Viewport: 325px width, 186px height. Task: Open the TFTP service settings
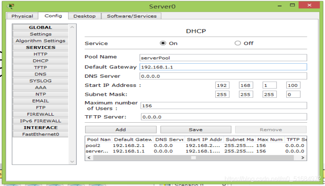coord(40,67)
